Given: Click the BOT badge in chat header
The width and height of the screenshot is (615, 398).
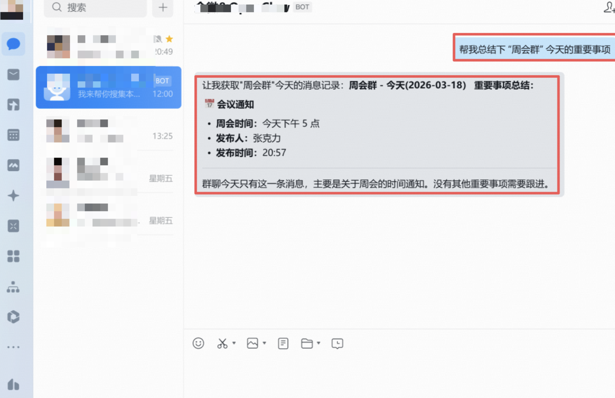Looking at the screenshot, I should click(x=302, y=7).
